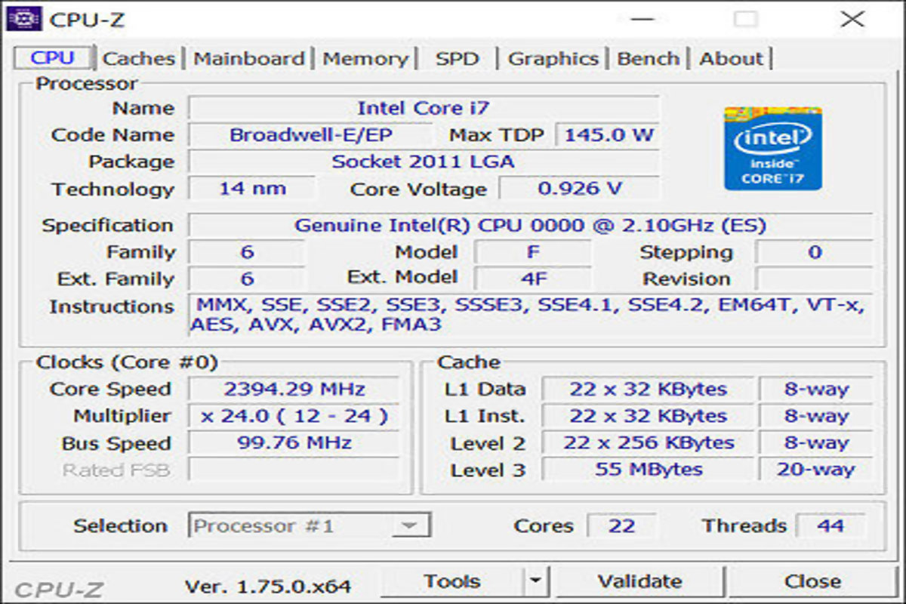Open the Processor #1 selection dropdown
Image resolution: width=906 pixels, height=604 pixels.
pyautogui.click(x=310, y=525)
